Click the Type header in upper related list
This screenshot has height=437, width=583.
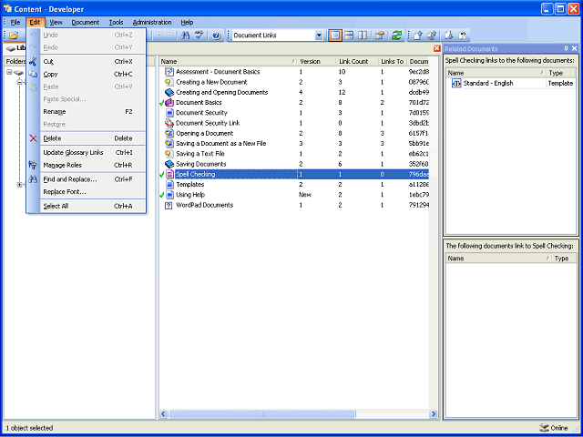561,73
